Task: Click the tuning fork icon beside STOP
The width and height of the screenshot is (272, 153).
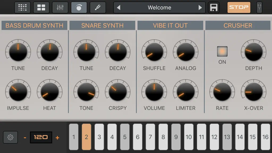Action: tap(259, 7)
